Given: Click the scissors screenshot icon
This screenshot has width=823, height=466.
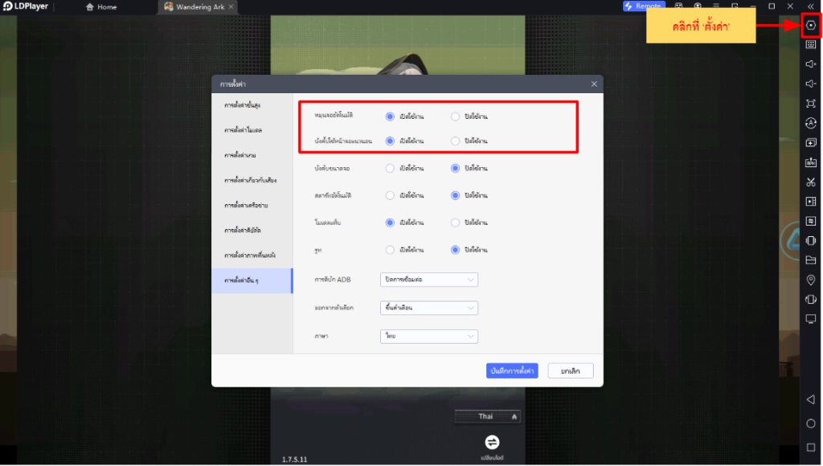Looking at the screenshot, I should point(810,182).
